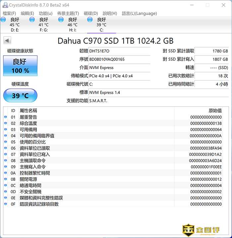Click the status dot for 嚴重警告 row

(6, 117)
